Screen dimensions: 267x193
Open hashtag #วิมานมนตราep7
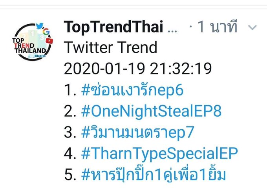coord(138,132)
